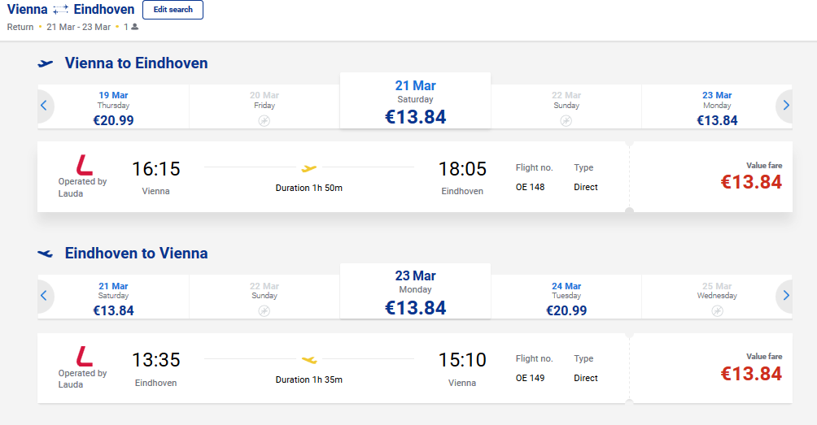
Task: Select the 21 Mar Saturday return date tab
Action: pos(113,298)
